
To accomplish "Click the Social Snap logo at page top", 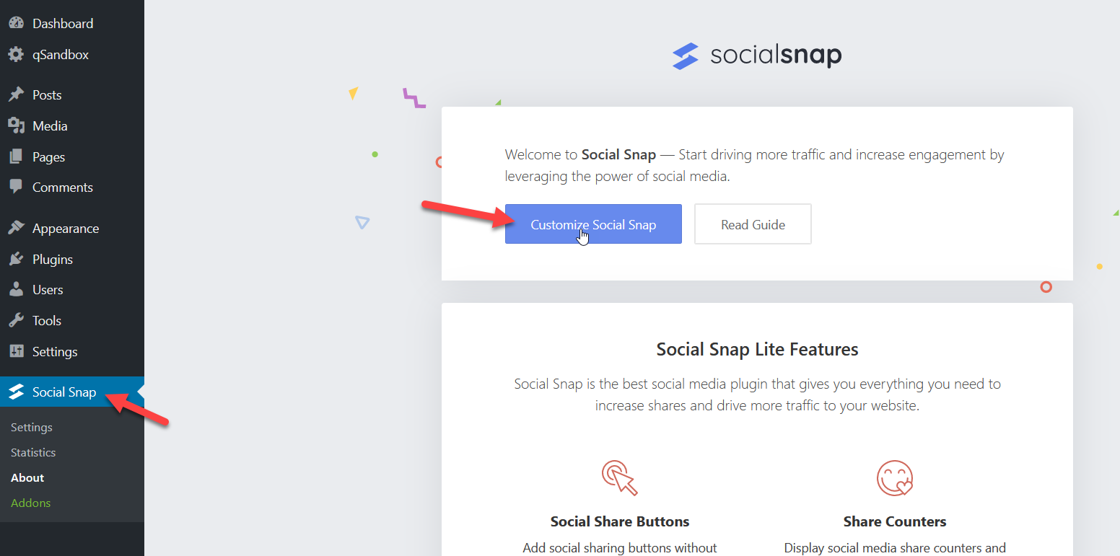I will coord(756,55).
